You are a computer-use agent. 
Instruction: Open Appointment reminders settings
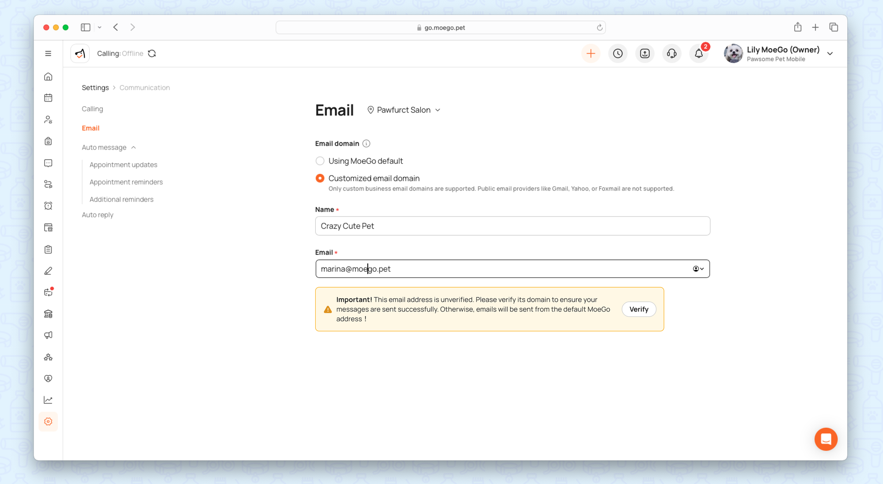126,182
